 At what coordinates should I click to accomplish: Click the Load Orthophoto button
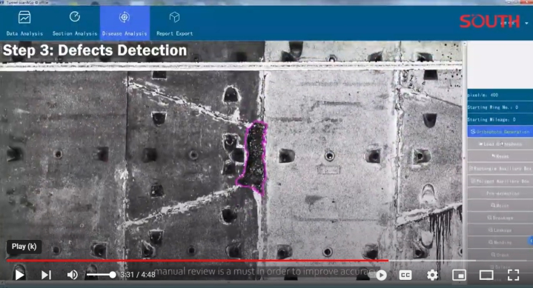click(x=500, y=144)
